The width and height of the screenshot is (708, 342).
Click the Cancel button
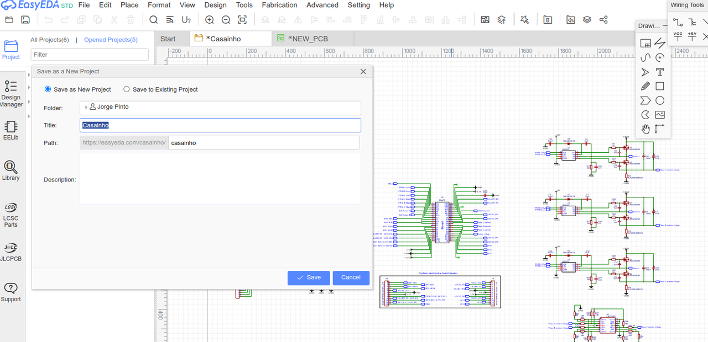point(351,277)
